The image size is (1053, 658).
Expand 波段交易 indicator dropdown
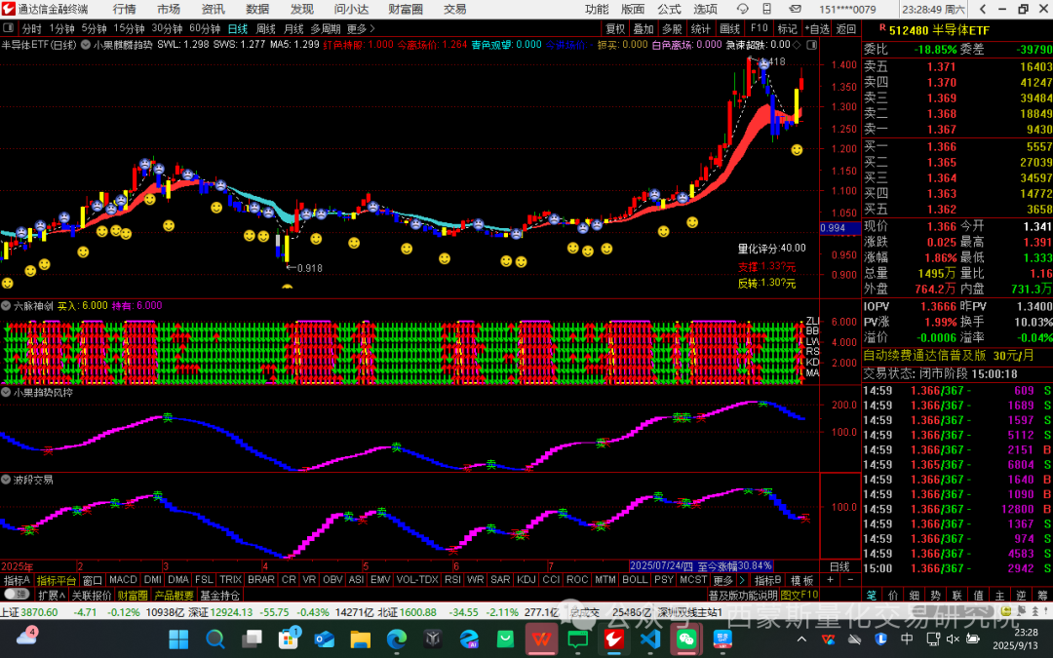click(x=6, y=480)
